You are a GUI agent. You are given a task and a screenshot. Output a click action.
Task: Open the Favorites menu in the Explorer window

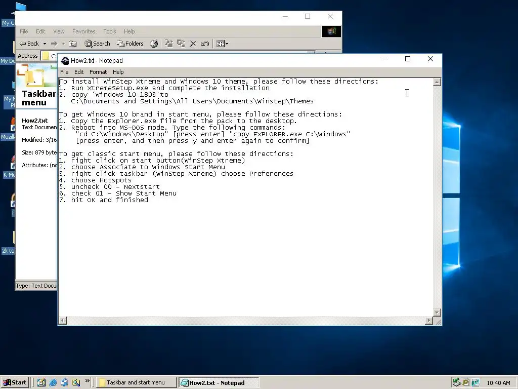click(x=83, y=31)
